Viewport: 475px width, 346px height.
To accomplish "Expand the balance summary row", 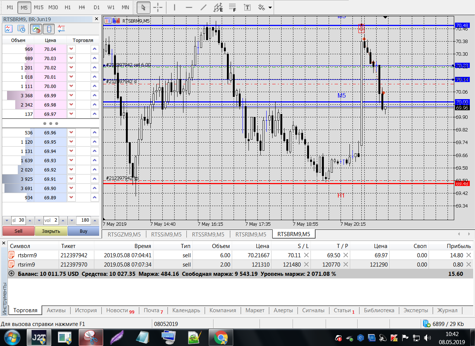I will coord(12,274).
